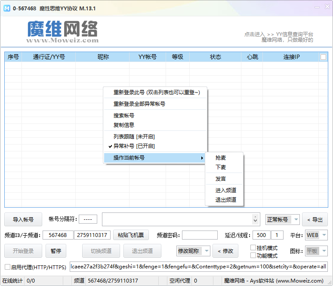Click the 在线统计 0/0 status entry

click(x=18, y=281)
